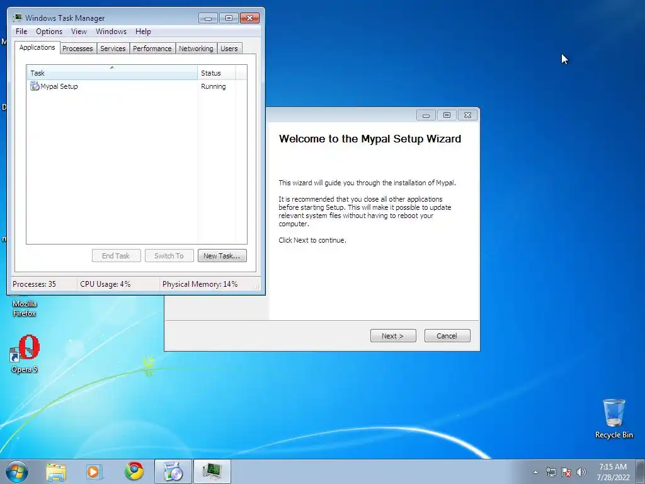Minimize the Mypal Setup Wizard window
Screen dimensions: 645x484
tap(426, 115)
